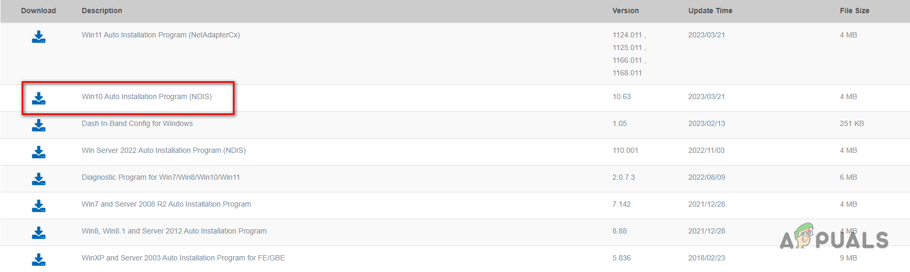
Task: Select Dash In-Band Config for Windows text
Action: (137, 124)
